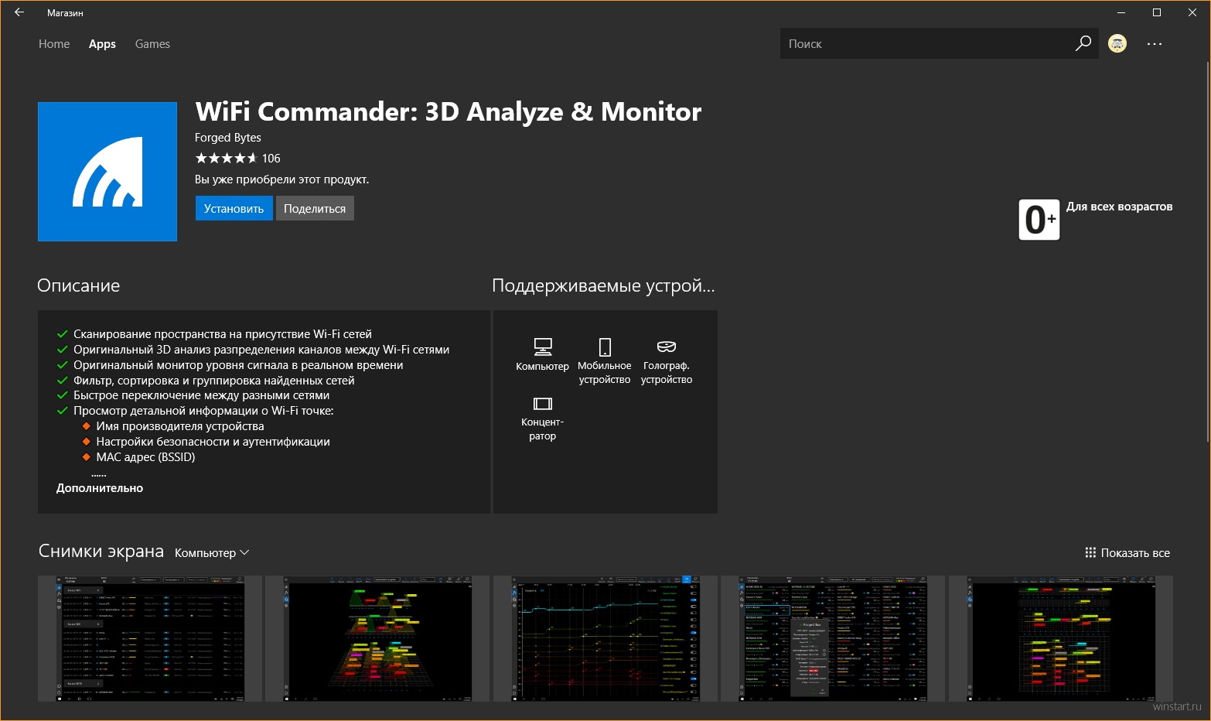Image resolution: width=1211 pixels, height=721 pixels.
Task: Click the WiFi Commander app title
Action: 449,111
